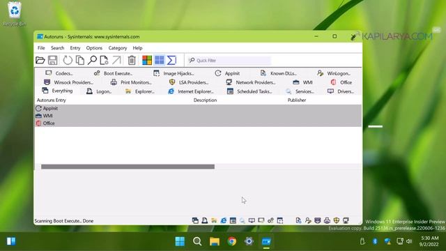
Task: Switch to the Internet Explorer tab
Action: pos(190,91)
